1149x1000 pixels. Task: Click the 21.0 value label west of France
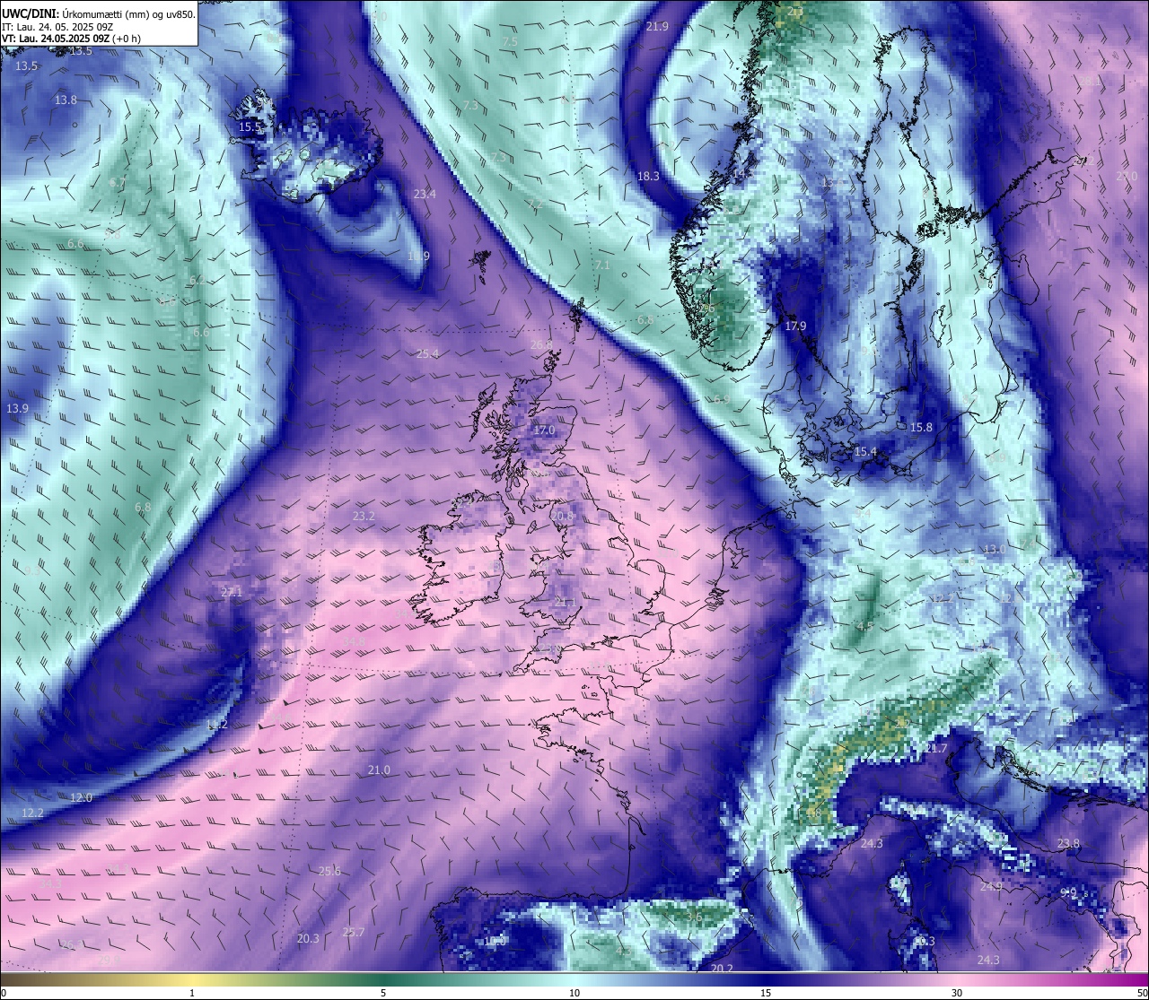(x=379, y=770)
